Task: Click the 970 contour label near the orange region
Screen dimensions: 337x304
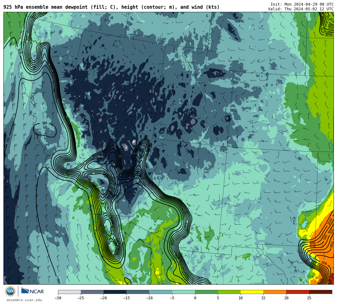Action: pyautogui.click(x=312, y=243)
